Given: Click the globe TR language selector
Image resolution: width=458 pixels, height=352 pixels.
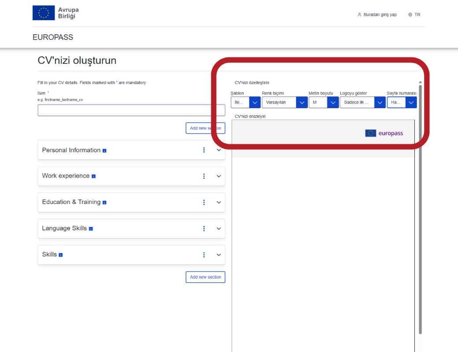Looking at the screenshot, I should click(414, 15).
